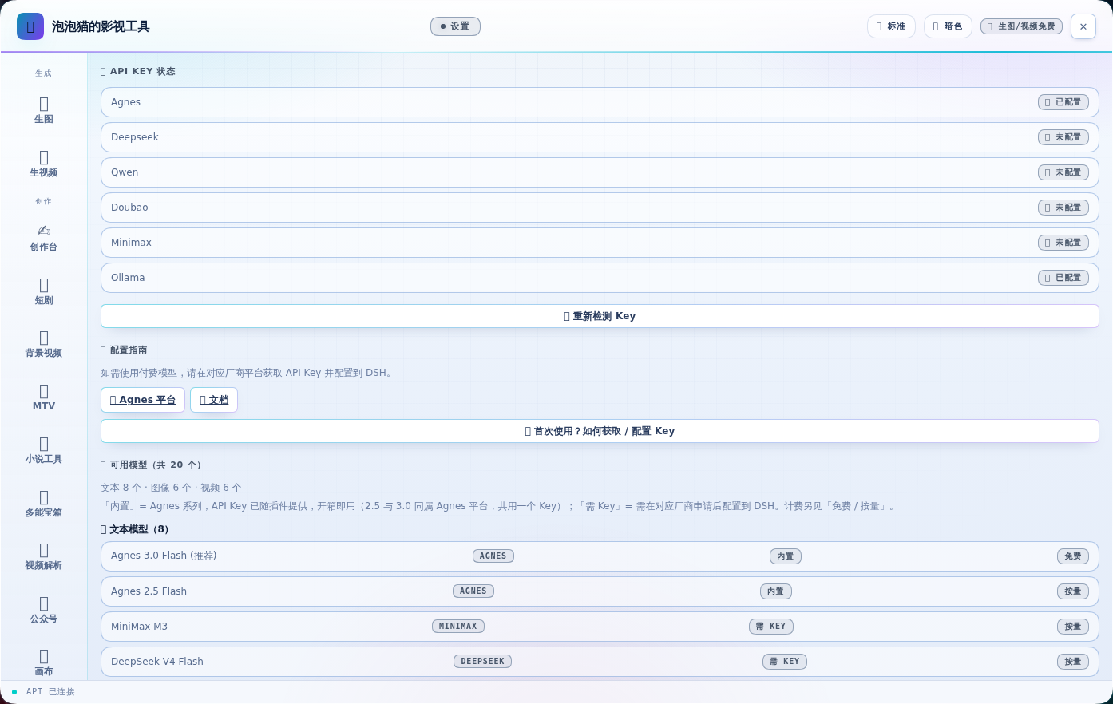Click the Agnes 已配置 status badge
1113x704 pixels.
pos(1063,102)
